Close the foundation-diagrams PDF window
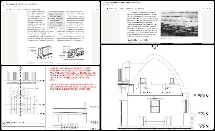The height and width of the screenshot is (131, 215). point(4,5)
